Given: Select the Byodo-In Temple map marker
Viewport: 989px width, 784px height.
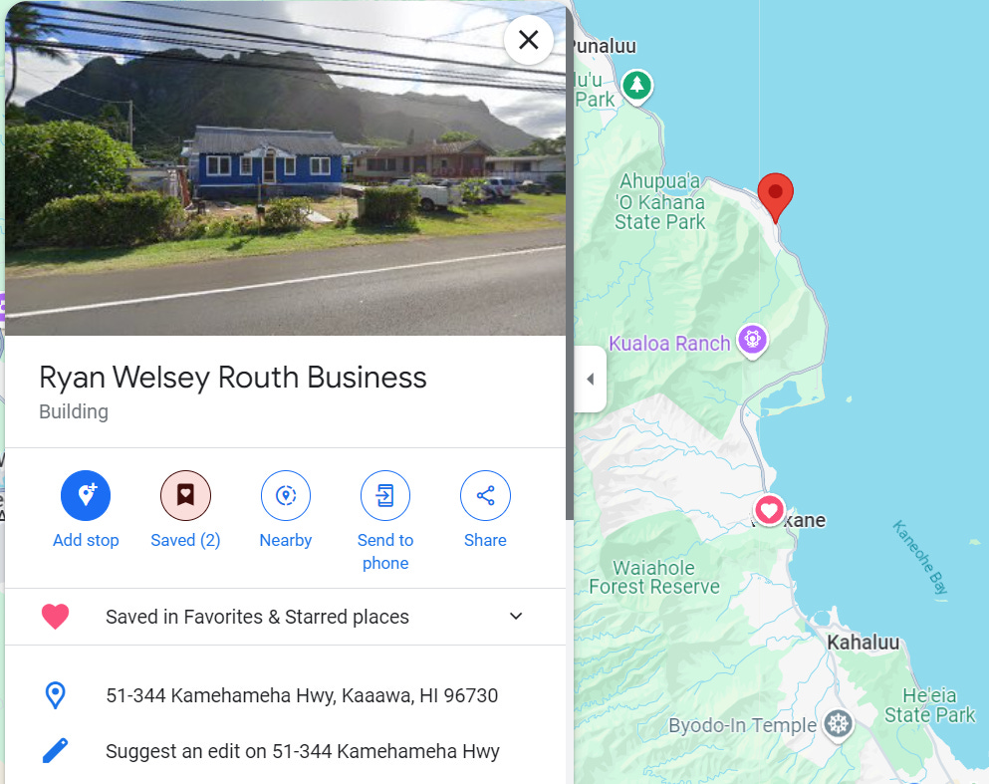Looking at the screenshot, I should (839, 724).
